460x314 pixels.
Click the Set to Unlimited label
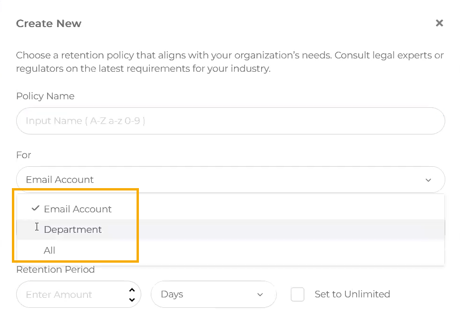coord(352,294)
